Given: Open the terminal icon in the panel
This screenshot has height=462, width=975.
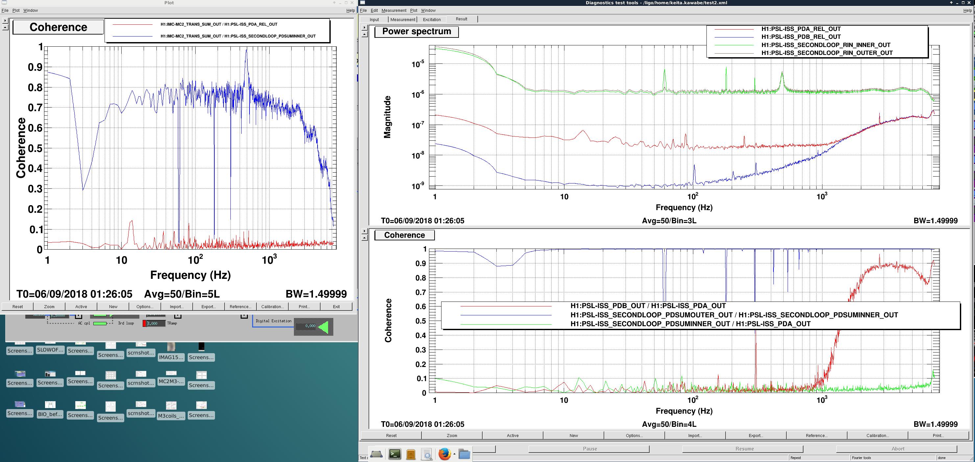Looking at the screenshot, I should 394,454.
